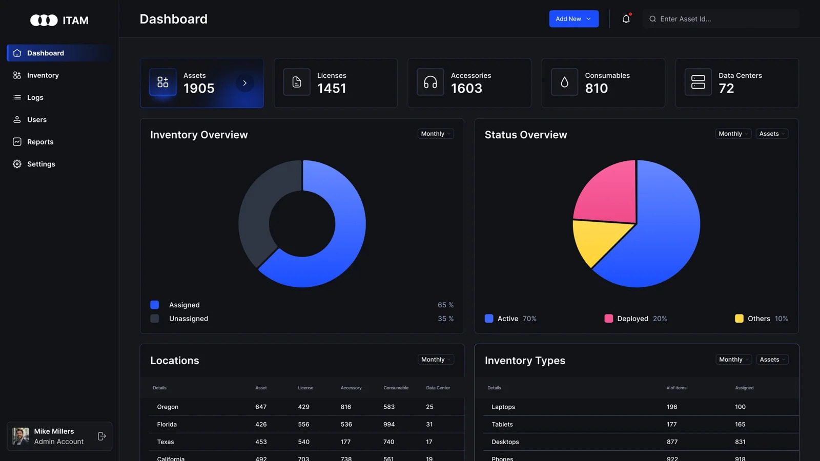Open Settings in the sidebar

[x=41, y=164]
